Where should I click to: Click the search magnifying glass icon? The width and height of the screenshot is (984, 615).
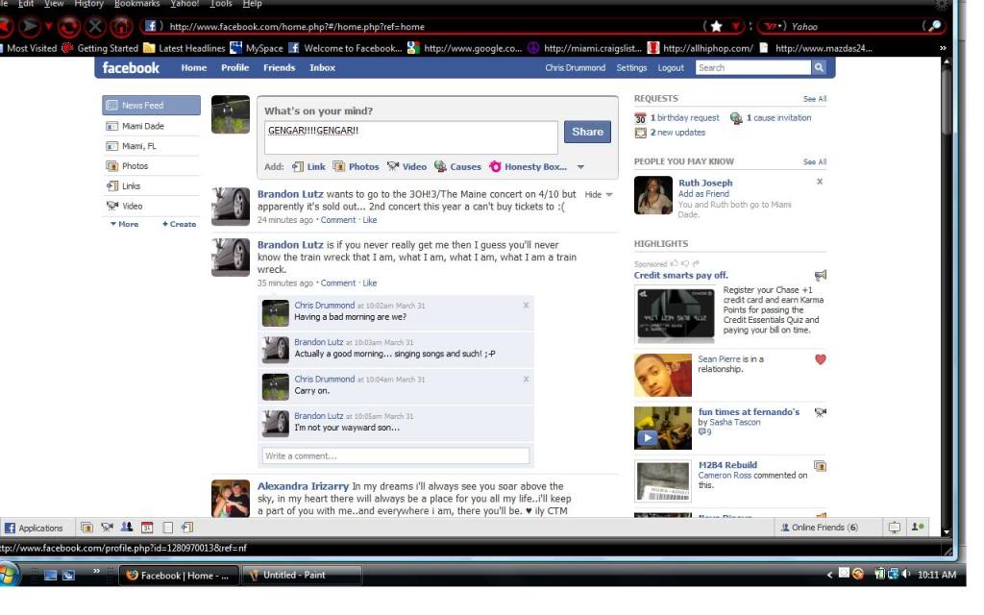point(818,67)
